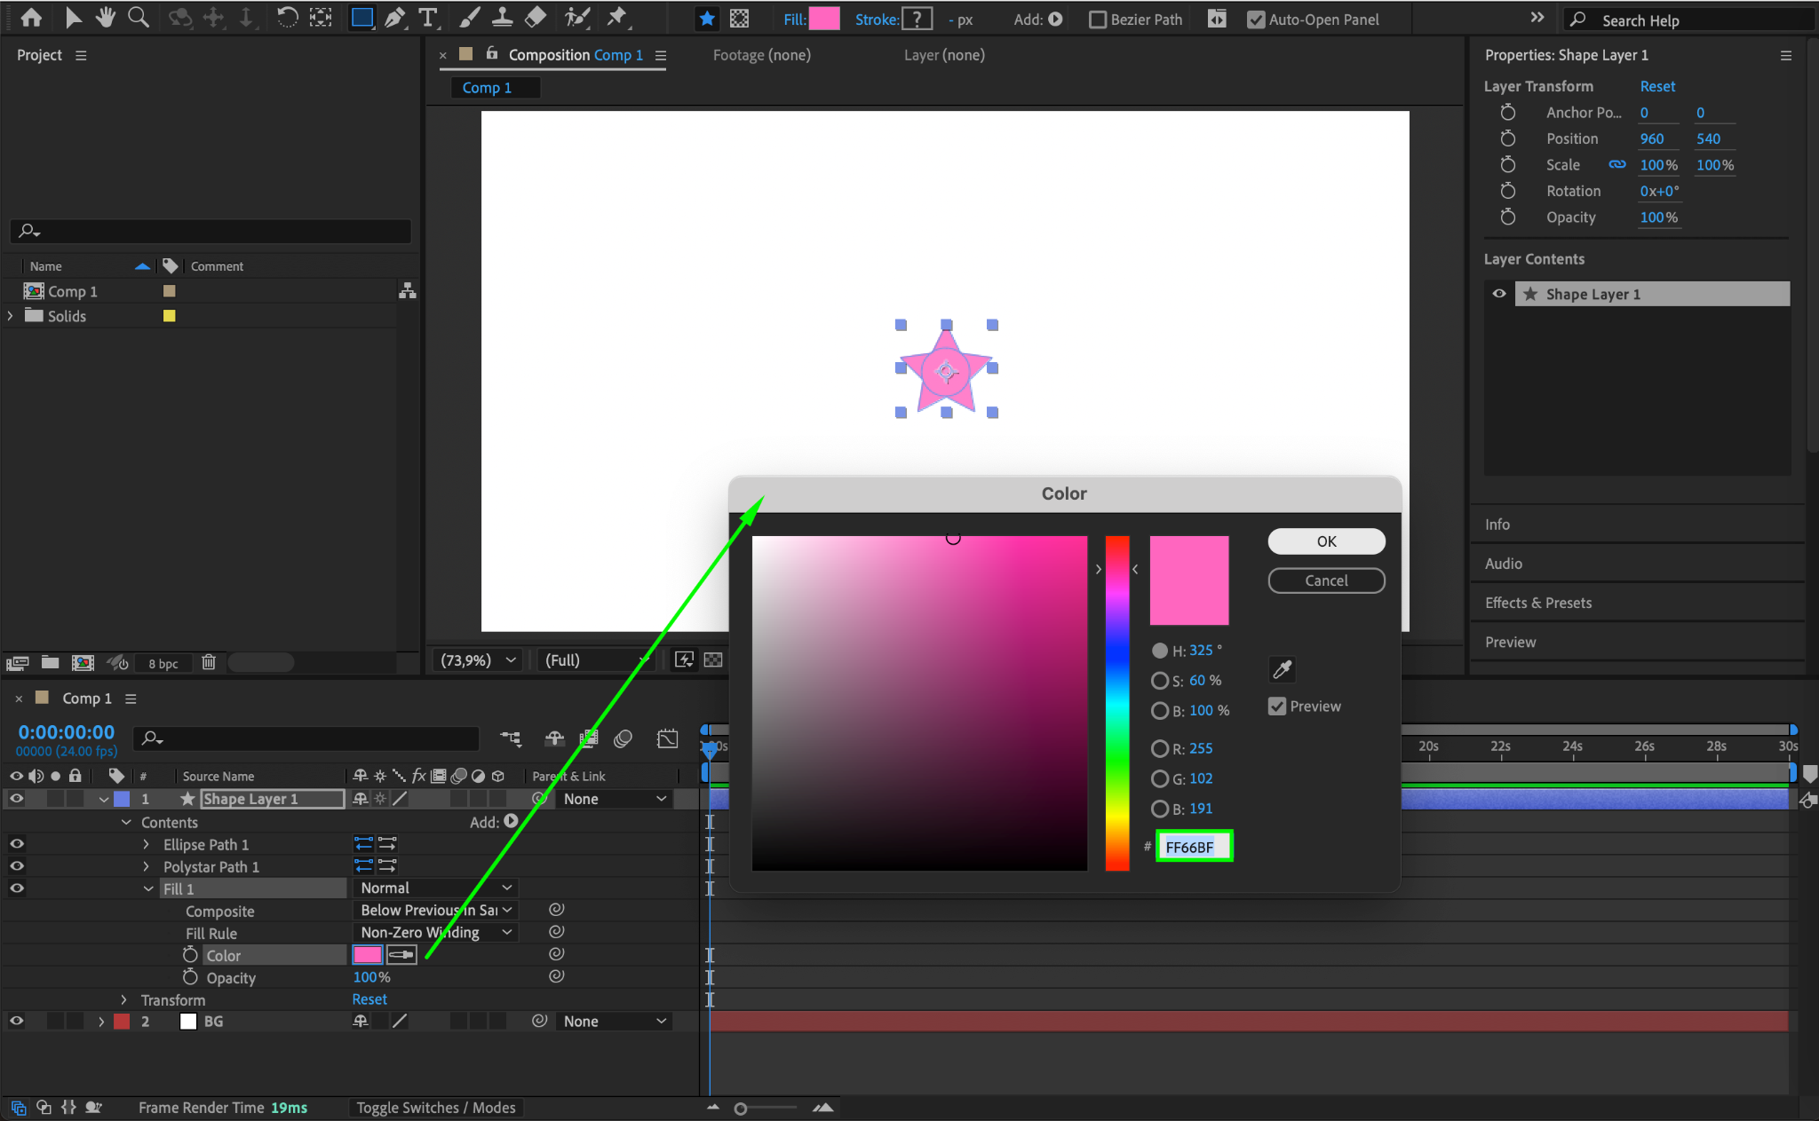
Task: Open the Fill 1 blend mode dropdown
Action: point(435,888)
